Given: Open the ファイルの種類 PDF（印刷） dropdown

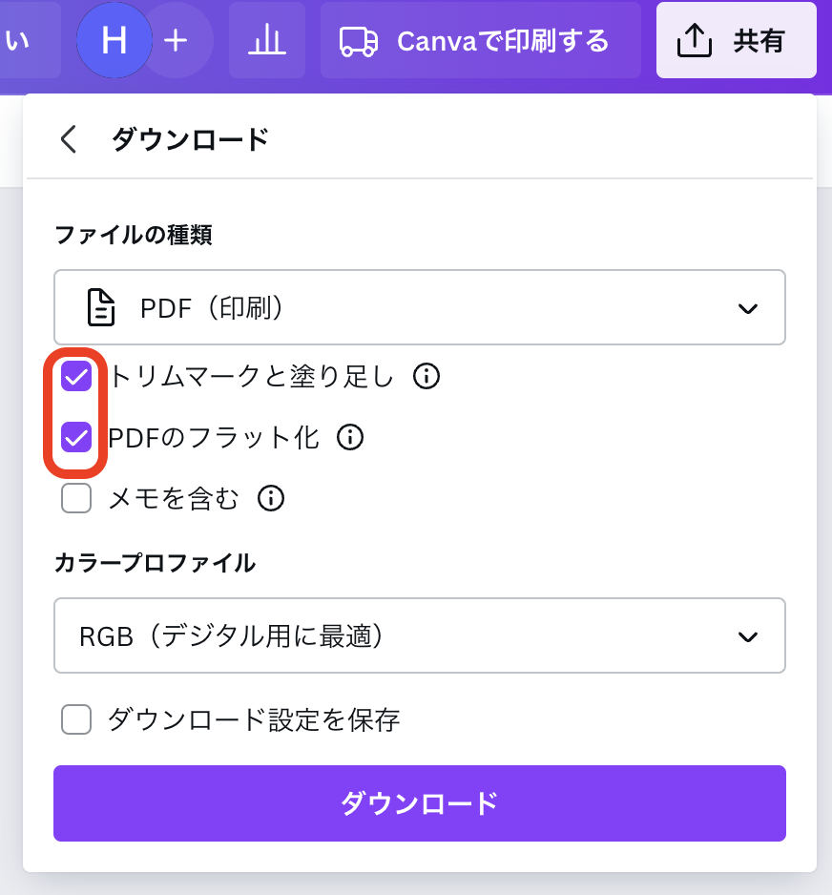Looking at the screenshot, I should point(419,307).
